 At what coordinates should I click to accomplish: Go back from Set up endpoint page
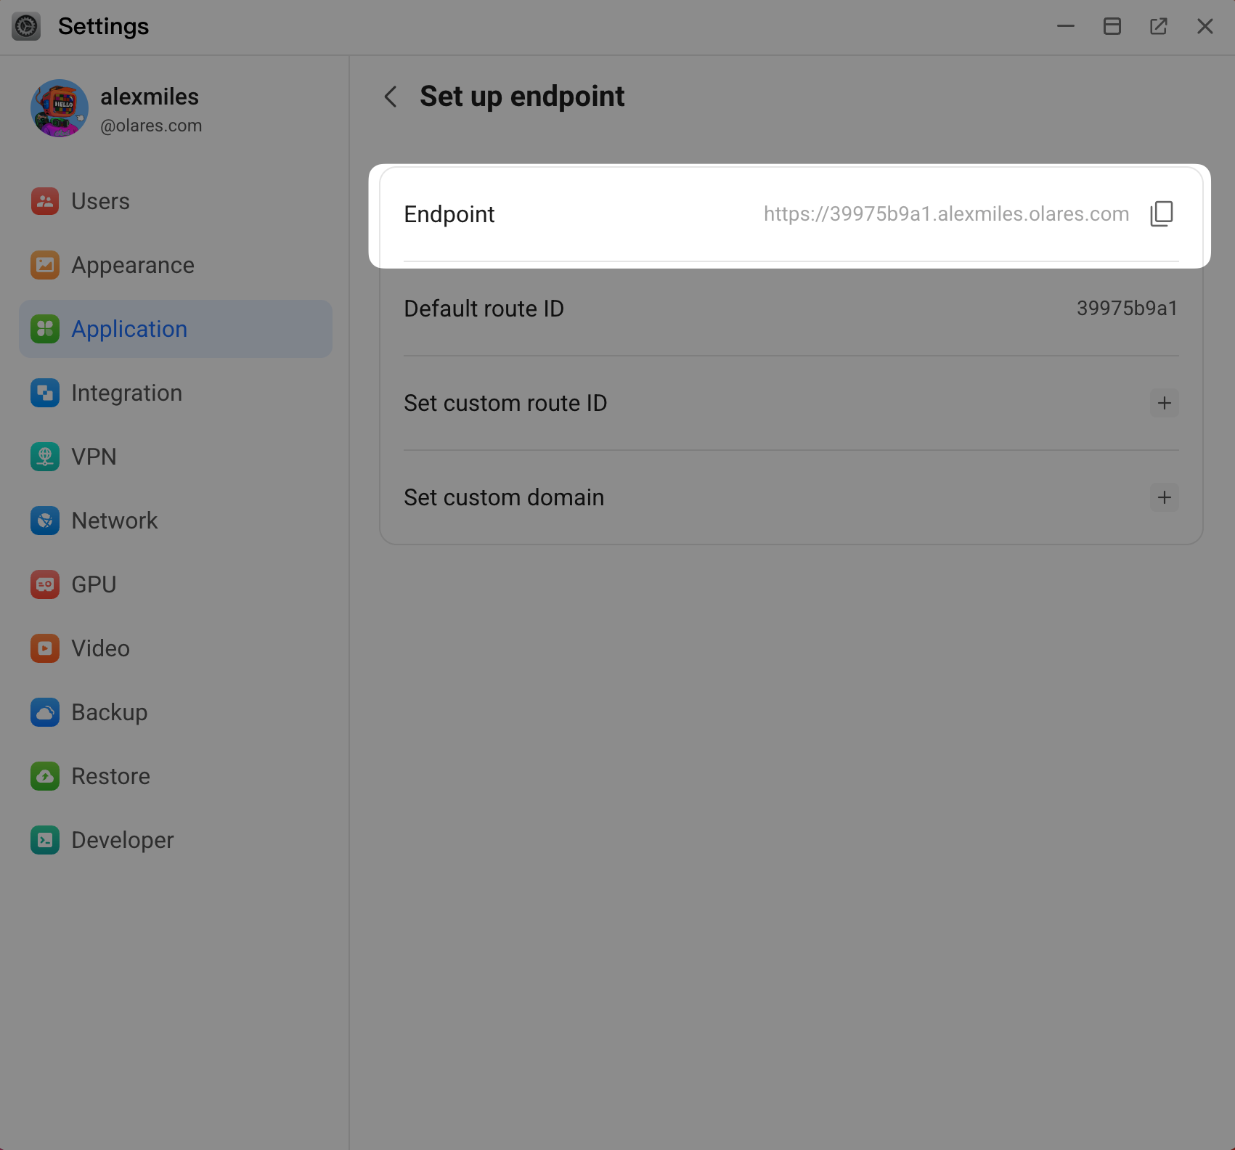[x=390, y=97]
